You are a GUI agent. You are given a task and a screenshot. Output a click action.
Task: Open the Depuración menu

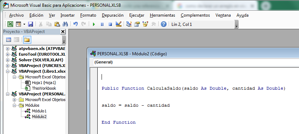click(113, 15)
